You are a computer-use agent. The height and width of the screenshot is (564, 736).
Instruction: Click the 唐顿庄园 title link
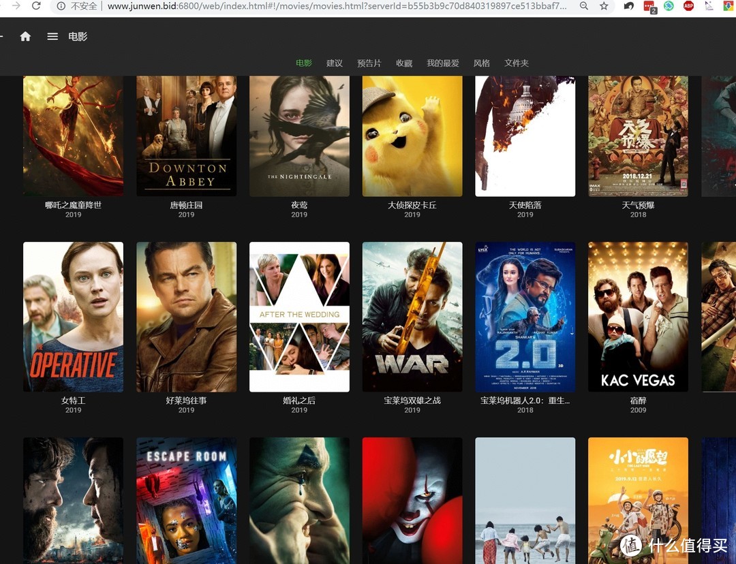click(186, 205)
